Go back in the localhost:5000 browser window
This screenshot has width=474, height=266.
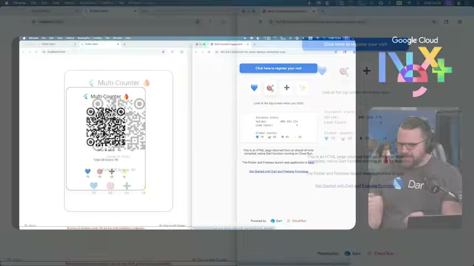click(23, 52)
